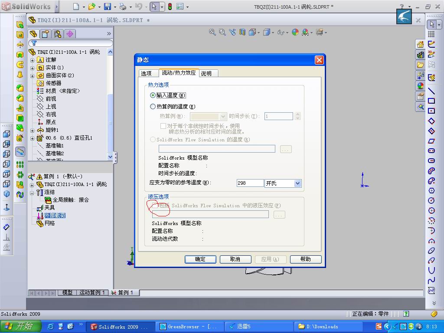Select 输入温度 radio button
Image resolution: width=444 pixels, height=333 pixels.
(153, 95)
